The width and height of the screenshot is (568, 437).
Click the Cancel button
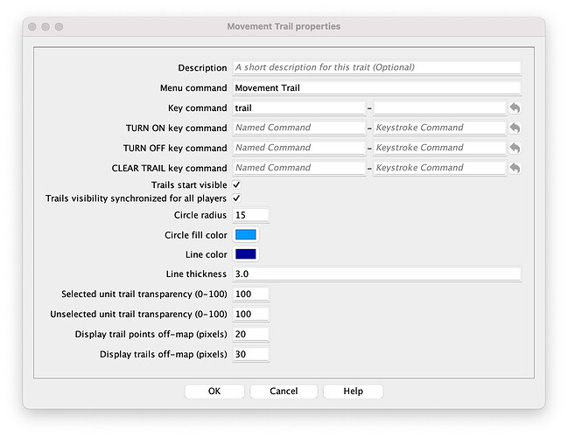point(284,391)
